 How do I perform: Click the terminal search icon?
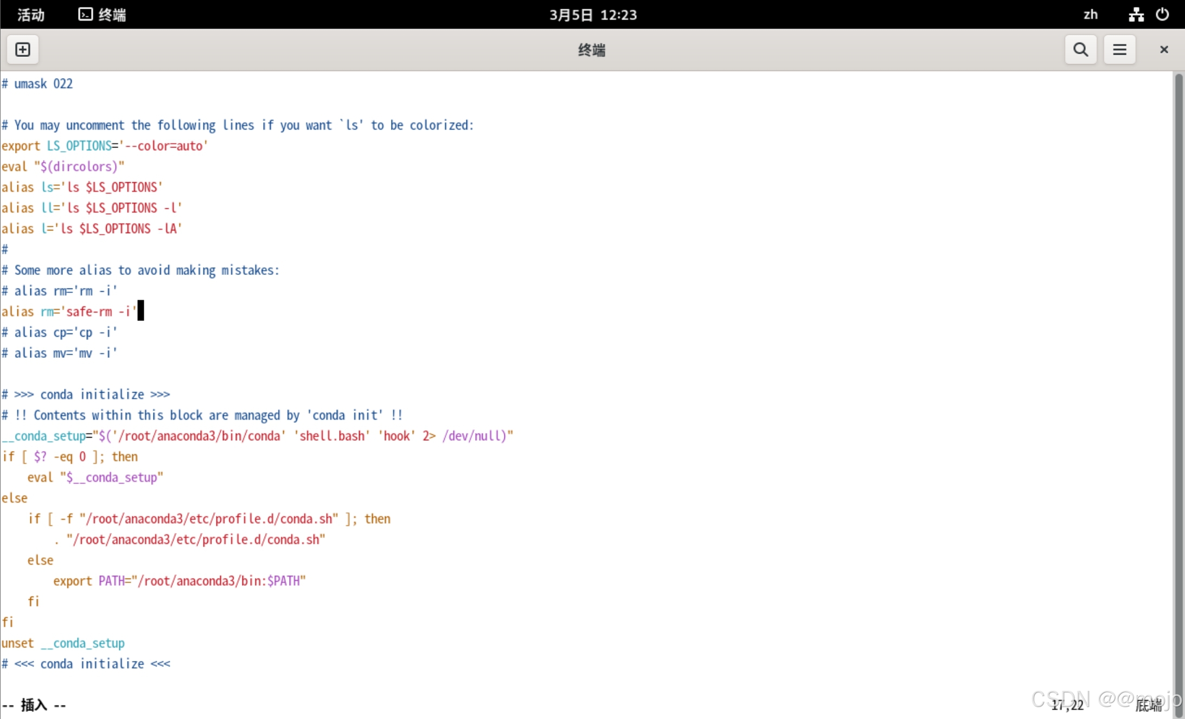pyautogui.click(x=1080, y=49)
